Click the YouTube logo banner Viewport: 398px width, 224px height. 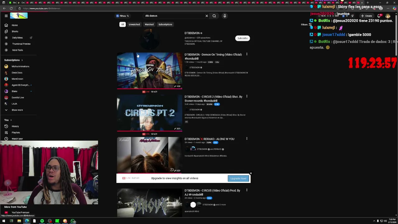pyautogui.click(x=19, y=16)
